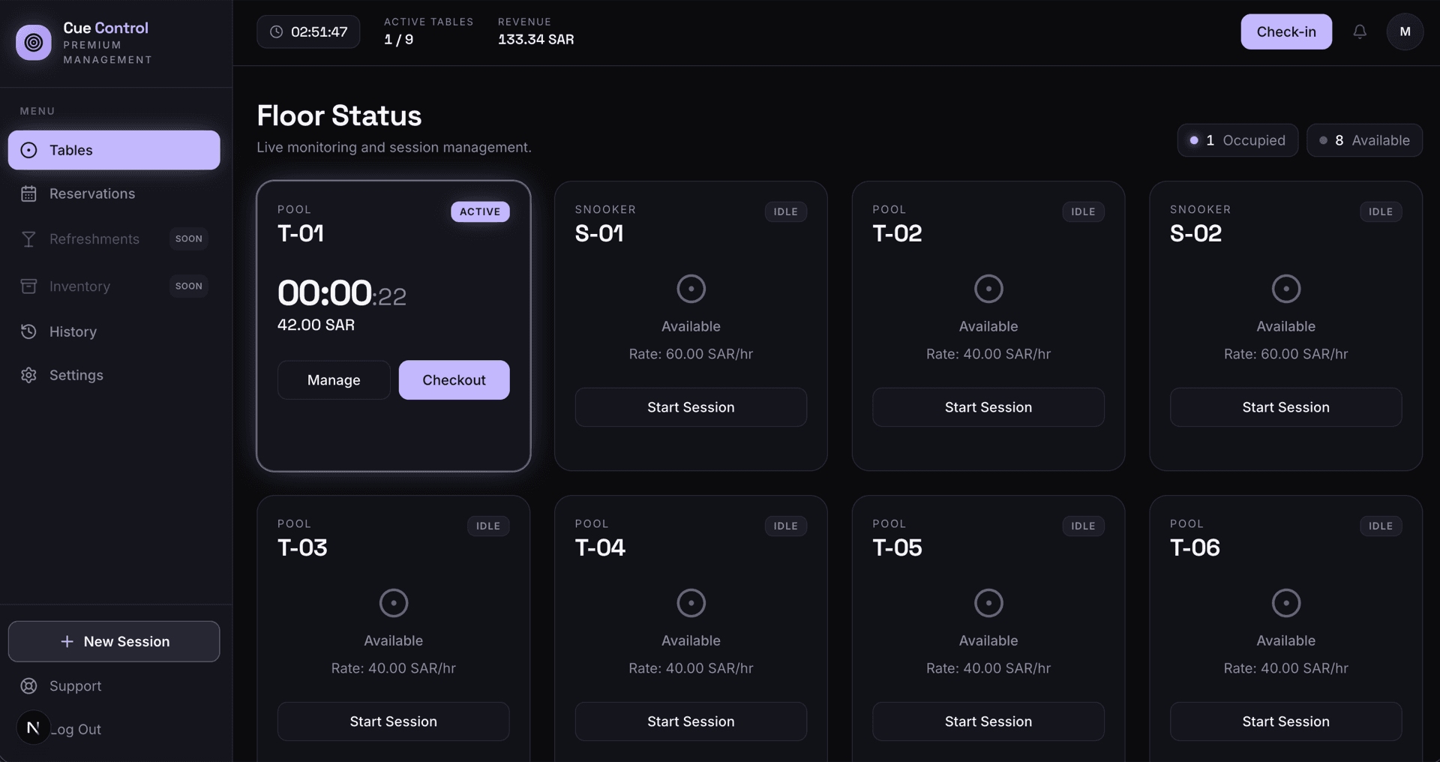Manage table T-01 session

pyautogui.click(x=334, y=380)
